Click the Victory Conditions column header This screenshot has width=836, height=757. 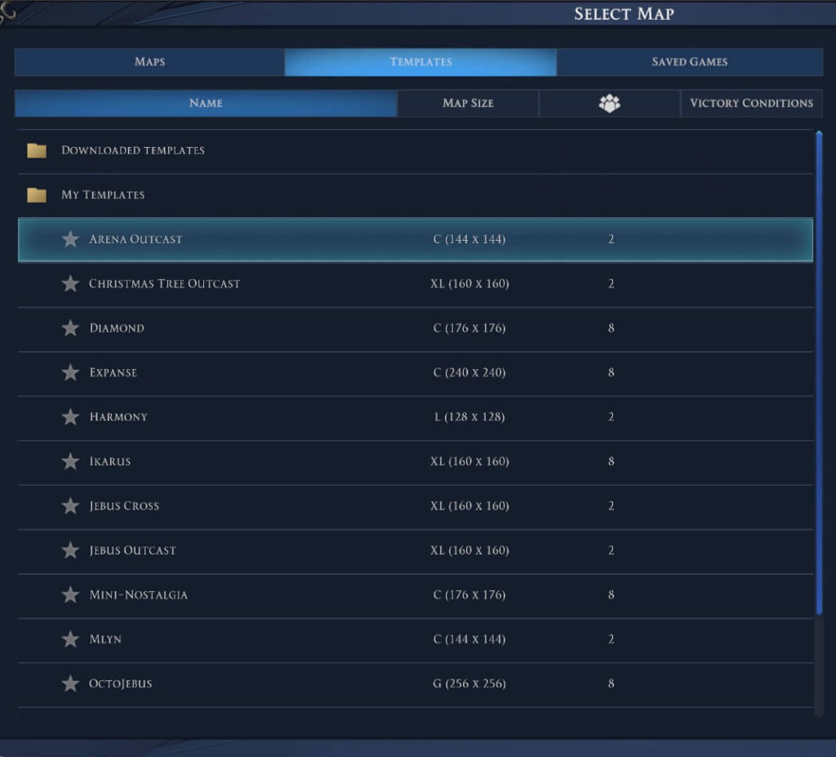[751, 104]
